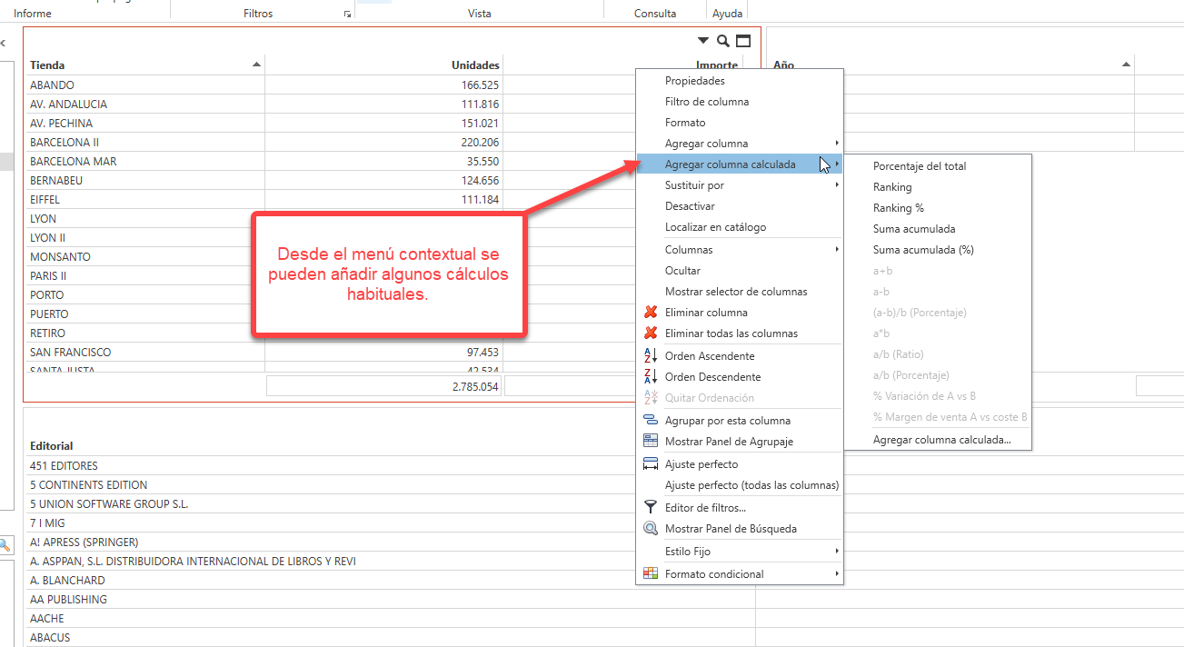The height and width of the screenshot is (647, 1184).
Task: Switch to the Consulta tab
Action: tap(654, 13)
